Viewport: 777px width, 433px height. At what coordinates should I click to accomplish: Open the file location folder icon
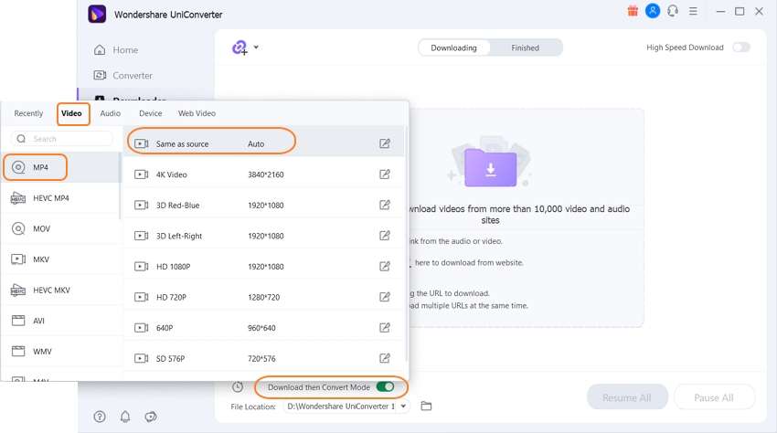pos(426,407)
